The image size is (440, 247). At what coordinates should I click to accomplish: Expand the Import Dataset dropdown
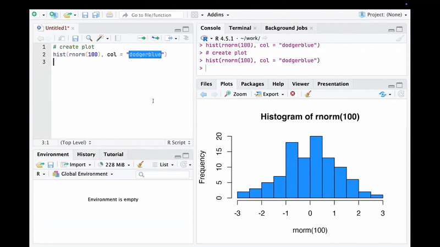(76, 165)
